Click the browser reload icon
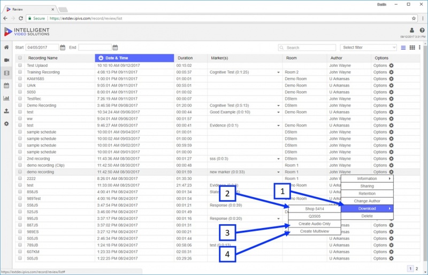Viewport: 428px width, 275px height. coord(21,18)
